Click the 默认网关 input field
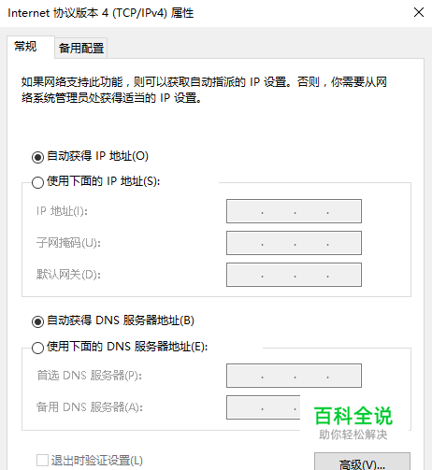Image resolution: width=432 pixels, height=470 pixels. click(x=294, y=275)
